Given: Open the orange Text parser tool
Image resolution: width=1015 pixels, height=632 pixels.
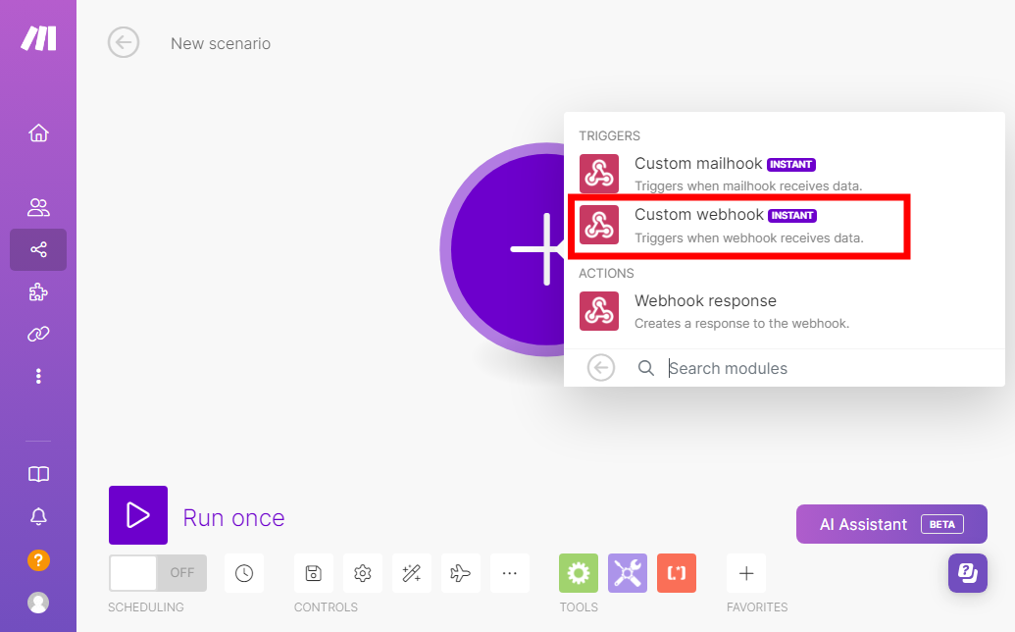Looking at the screenshot, I should (677, 573).
